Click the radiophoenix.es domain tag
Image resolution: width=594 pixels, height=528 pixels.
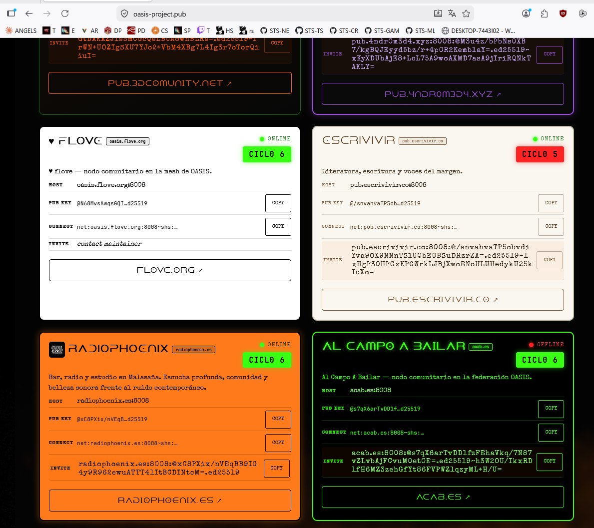click(x=193, y=350)
